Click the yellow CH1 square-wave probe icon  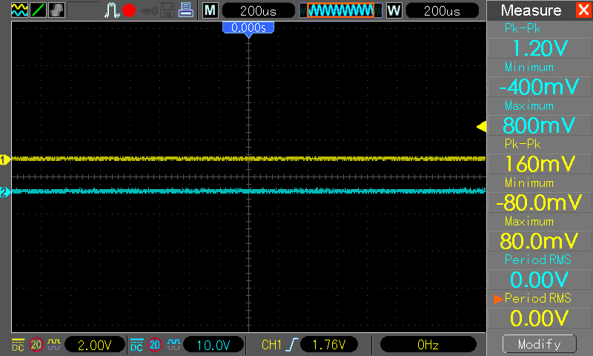(54, 344)
